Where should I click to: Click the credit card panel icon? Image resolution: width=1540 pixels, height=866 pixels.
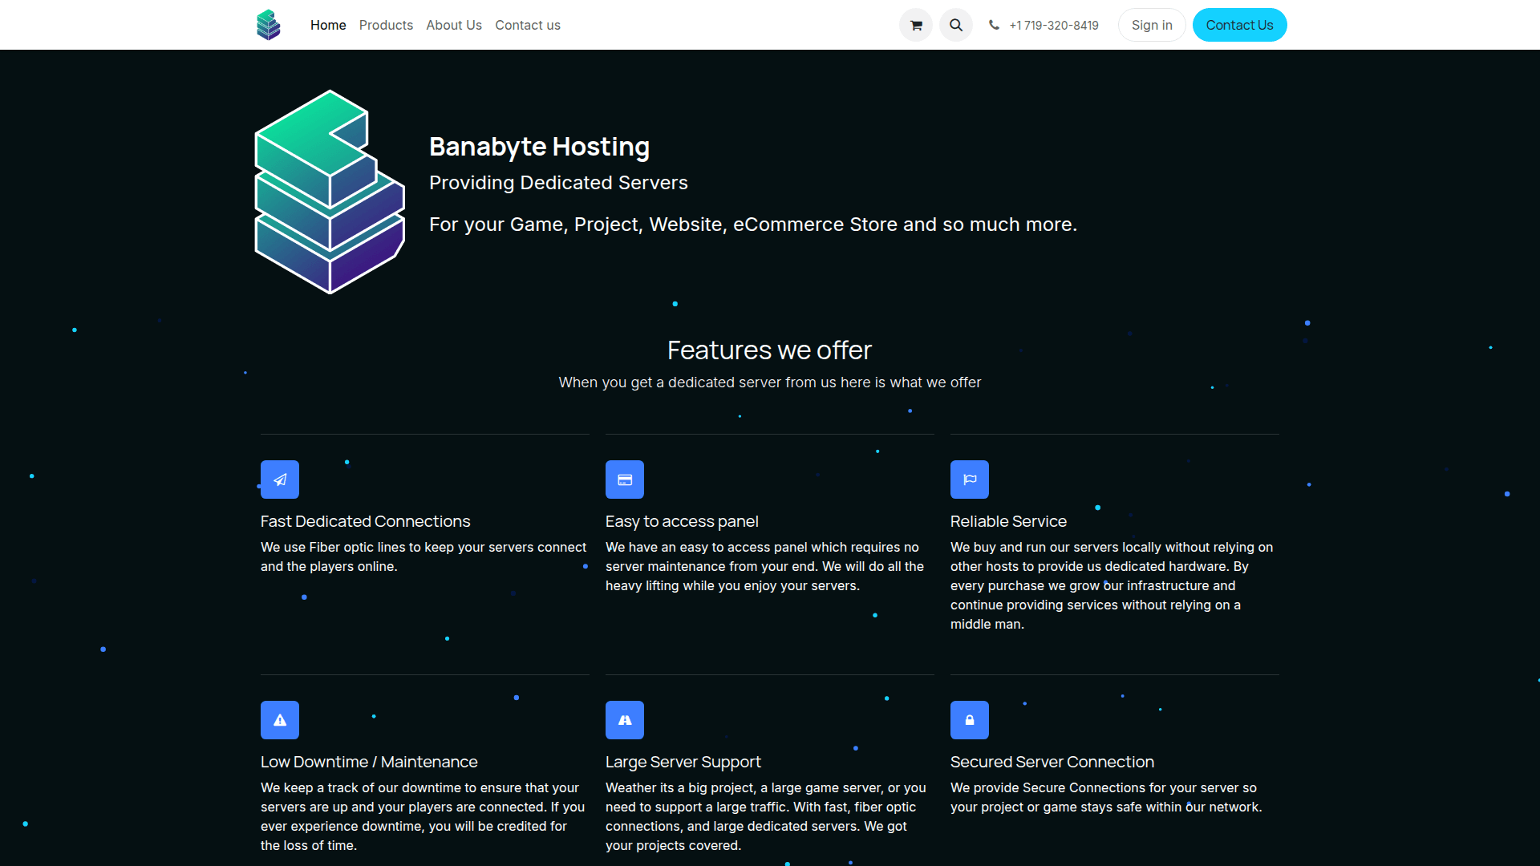pos(625,480)
